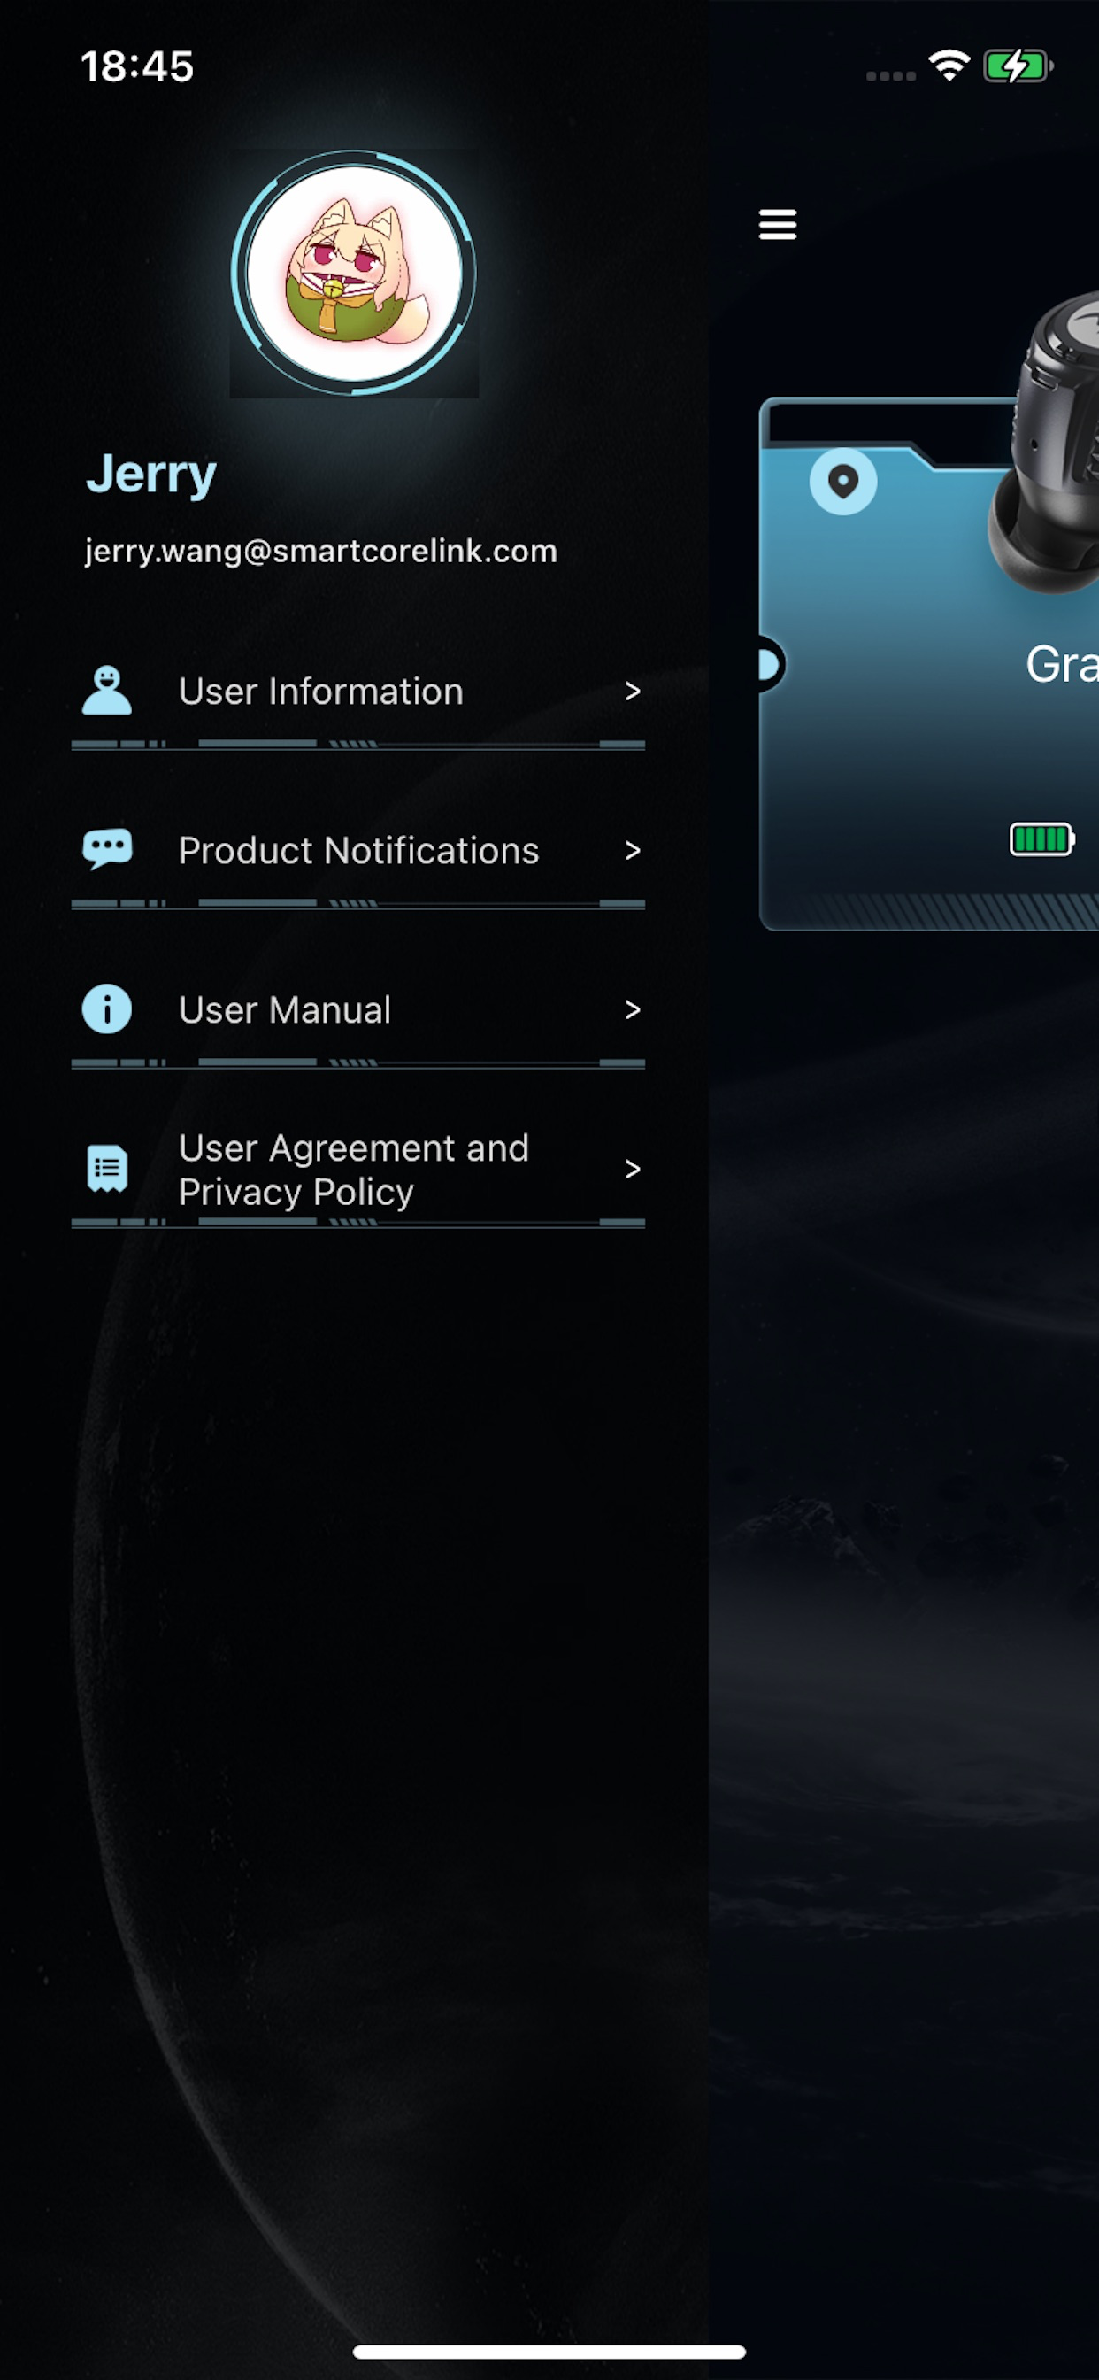
Task: Tap the username Jerry
Action: pos(151,474)
